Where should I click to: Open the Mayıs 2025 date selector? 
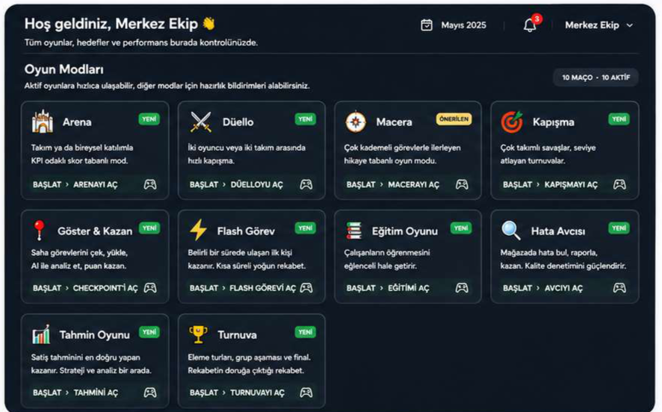pyautogui.click(x=454, y=25)
